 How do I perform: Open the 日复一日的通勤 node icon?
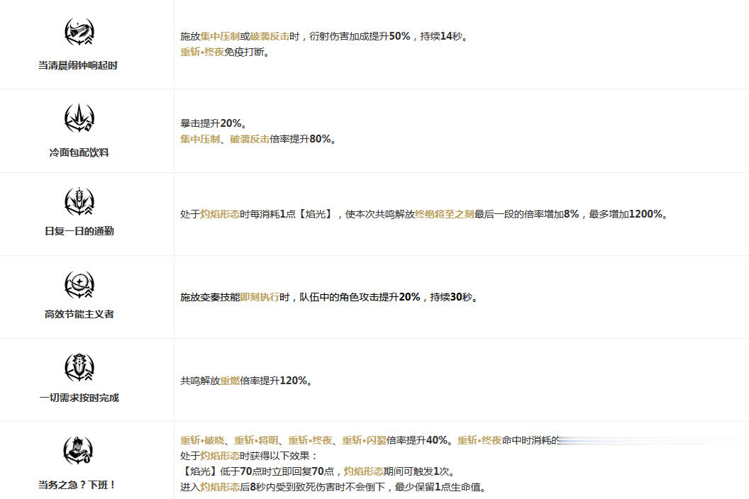coord(79,201)
